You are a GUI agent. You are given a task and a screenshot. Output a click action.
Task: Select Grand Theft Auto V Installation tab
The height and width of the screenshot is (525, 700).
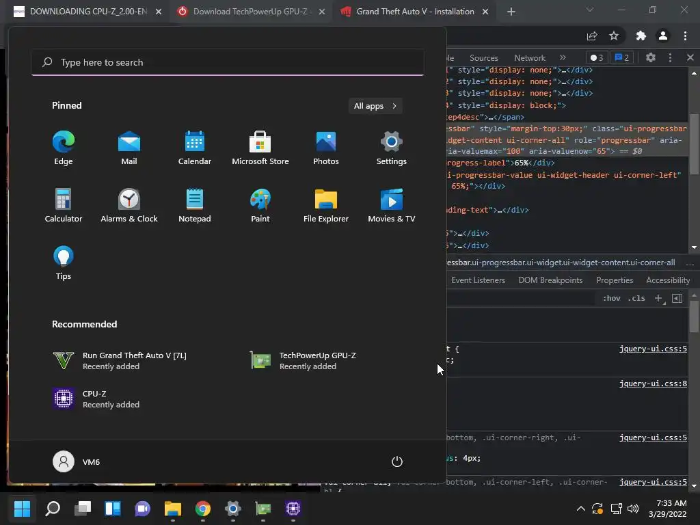[415, 12]
